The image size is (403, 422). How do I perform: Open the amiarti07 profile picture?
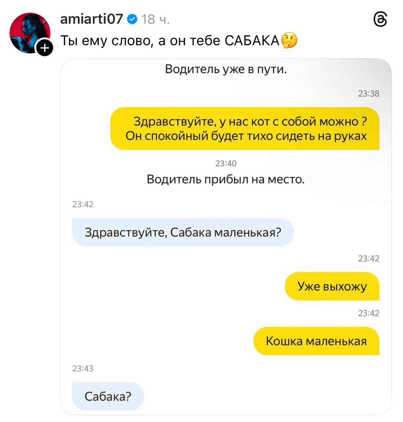click(x=30, y=33)
